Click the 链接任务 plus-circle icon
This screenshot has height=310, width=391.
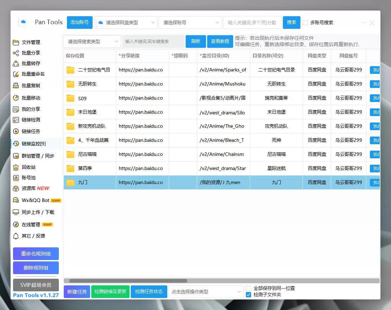(16, 131)
